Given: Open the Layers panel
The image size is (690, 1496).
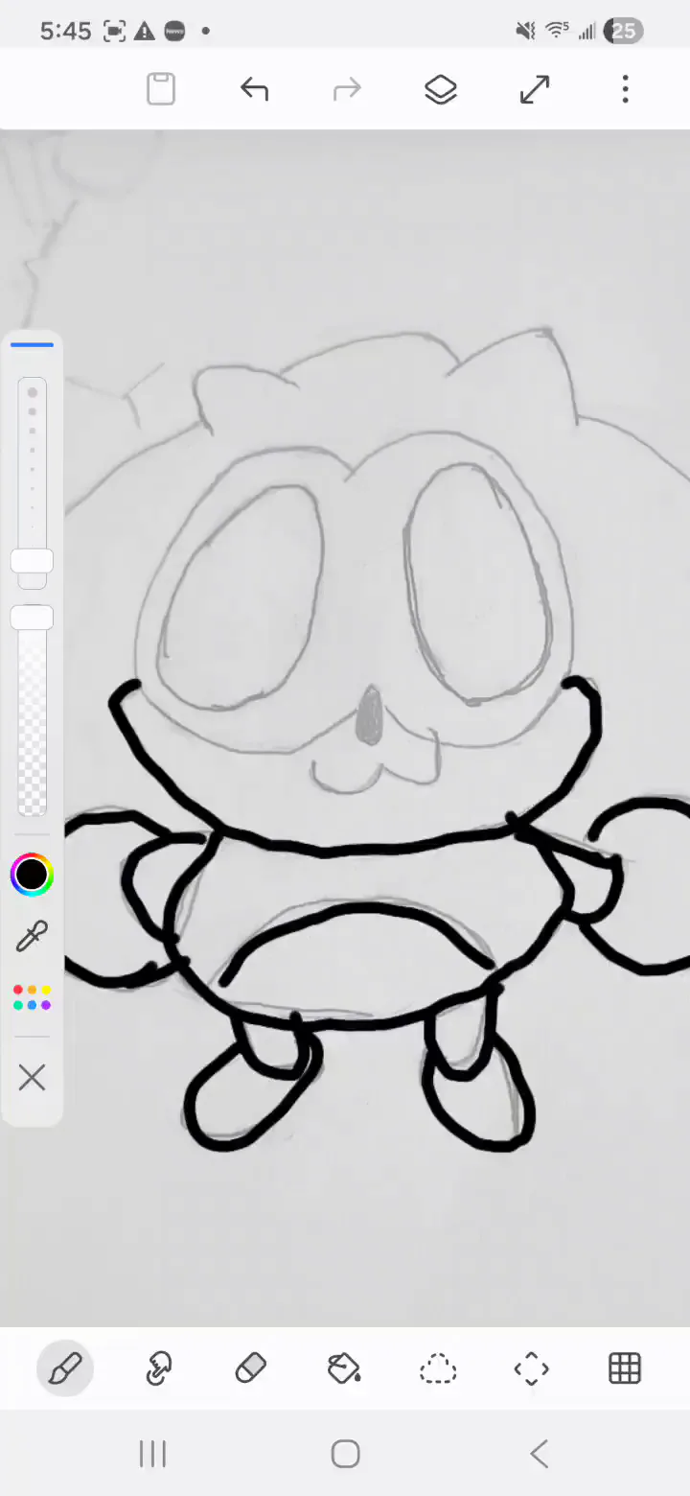Looking at the screenshot, I should click(440, 89).
